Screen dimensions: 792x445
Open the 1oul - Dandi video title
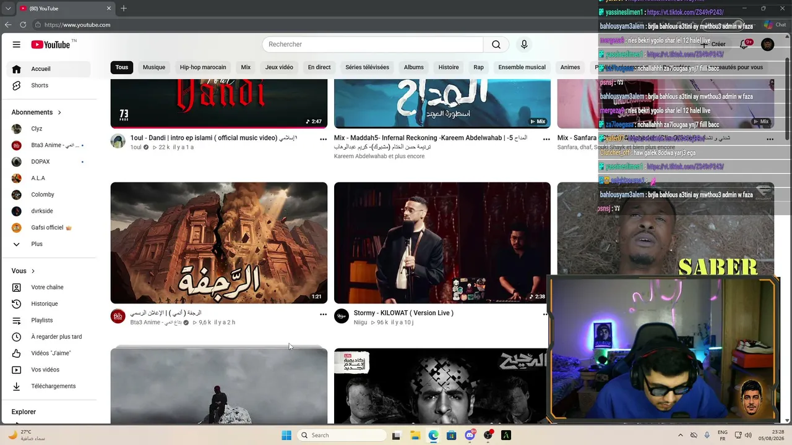[213, 138]
